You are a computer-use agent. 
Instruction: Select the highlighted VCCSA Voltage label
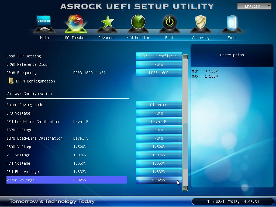(20, 180)
